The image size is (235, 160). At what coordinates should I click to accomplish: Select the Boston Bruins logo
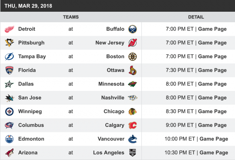(x=133, y=57)
